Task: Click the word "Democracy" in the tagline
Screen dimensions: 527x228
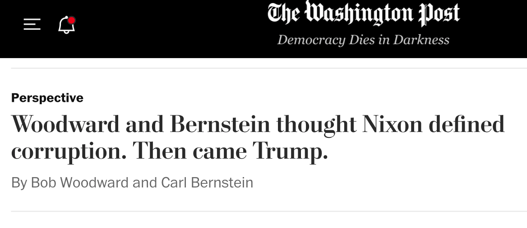Action: 310,40
